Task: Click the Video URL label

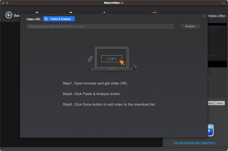Action: click(34, 19)
